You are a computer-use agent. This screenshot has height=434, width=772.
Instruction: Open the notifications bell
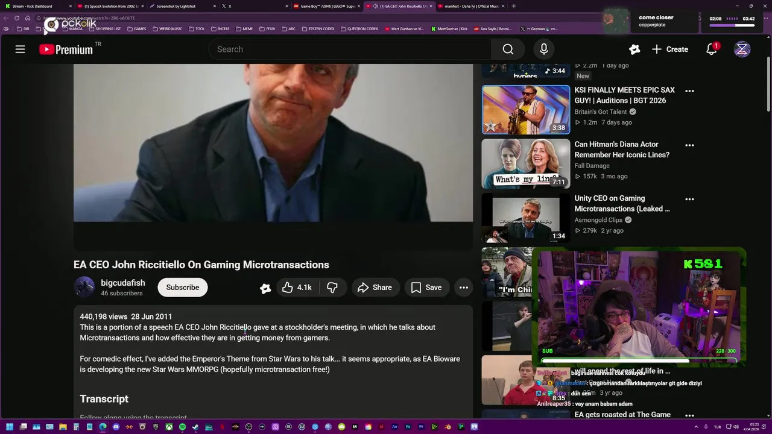point(712,49)
